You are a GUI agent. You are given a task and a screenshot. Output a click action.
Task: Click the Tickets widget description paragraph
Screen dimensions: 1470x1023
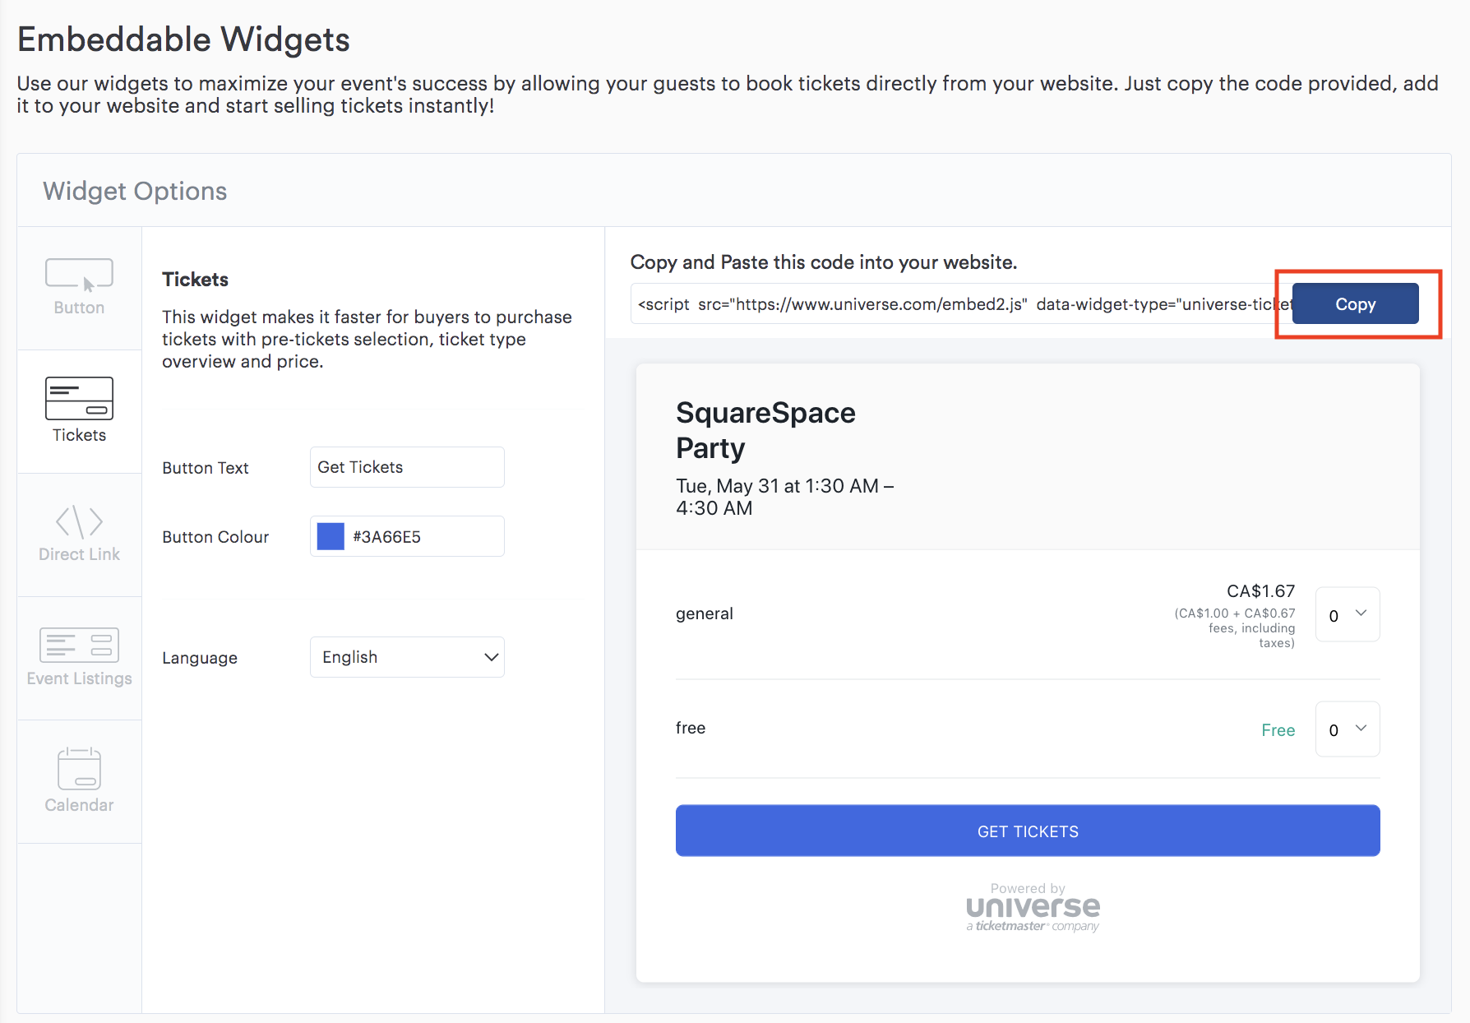pos(367,339)
